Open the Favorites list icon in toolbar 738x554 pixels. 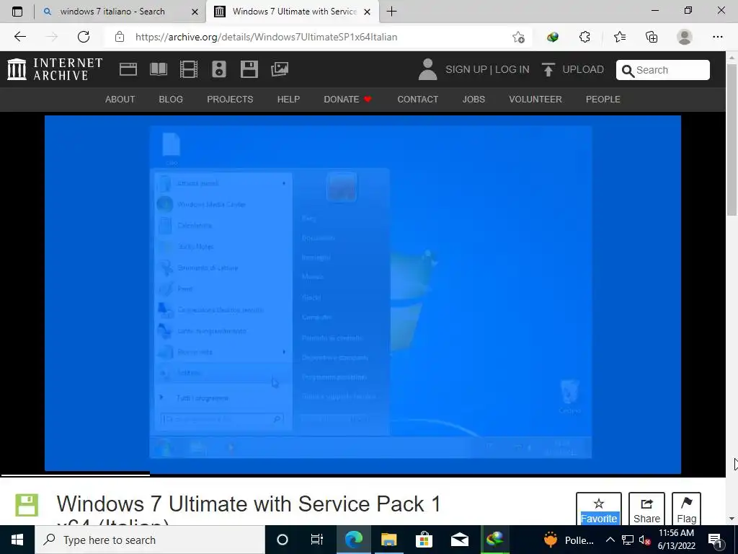(619, 37)
